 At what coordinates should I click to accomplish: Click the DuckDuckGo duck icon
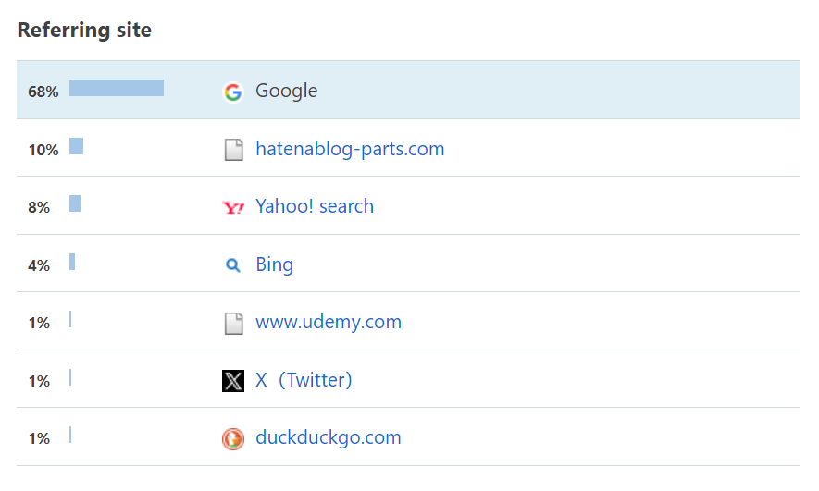coord(233,438)
